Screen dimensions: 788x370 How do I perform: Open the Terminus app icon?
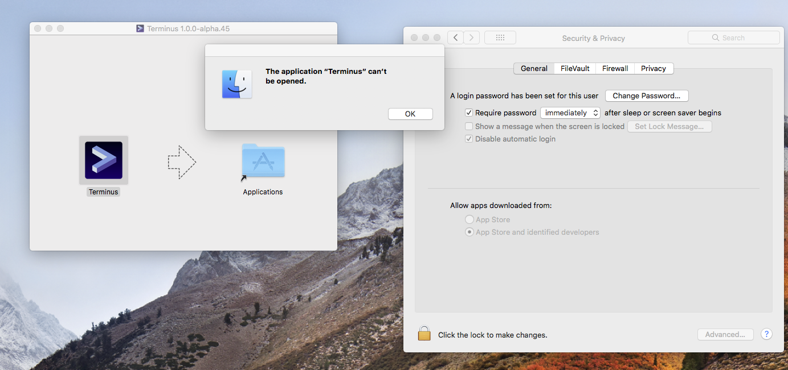coord(103,160)
